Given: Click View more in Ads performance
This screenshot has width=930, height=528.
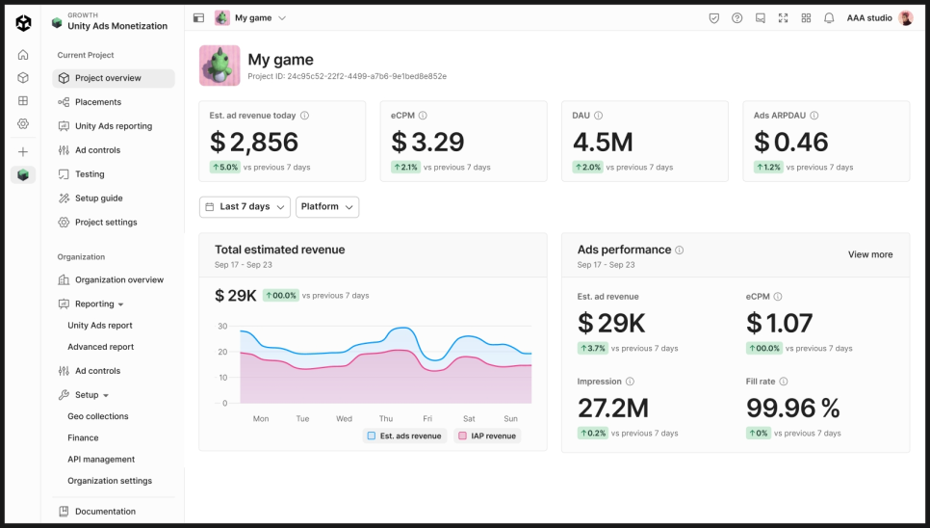Looking at the screenshot, I should pos(870,254).
